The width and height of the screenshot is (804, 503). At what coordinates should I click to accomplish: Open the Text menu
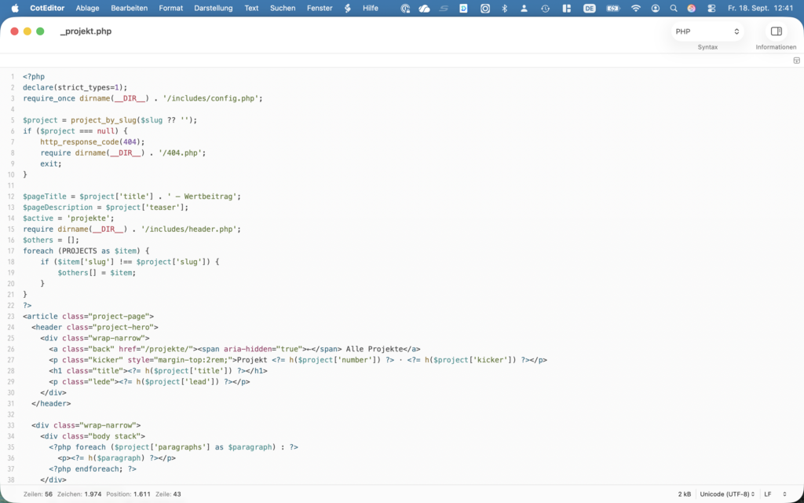click(x=251, y=8)
